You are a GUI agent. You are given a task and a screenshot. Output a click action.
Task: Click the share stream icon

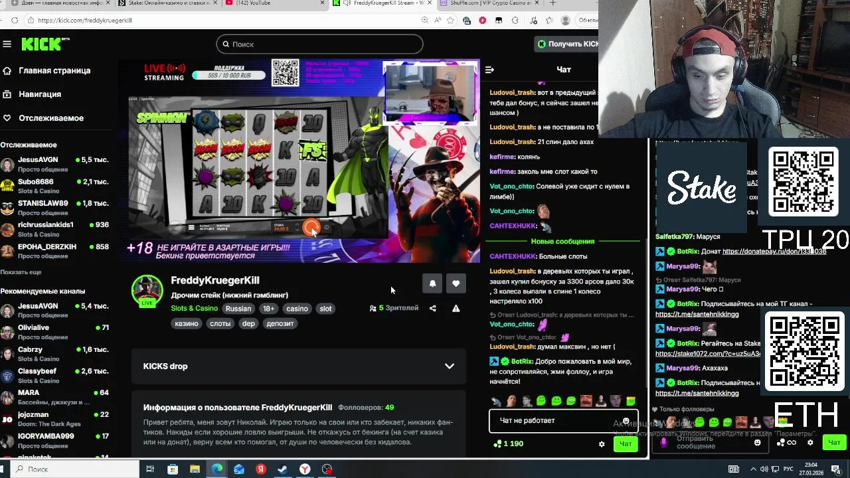433,308
